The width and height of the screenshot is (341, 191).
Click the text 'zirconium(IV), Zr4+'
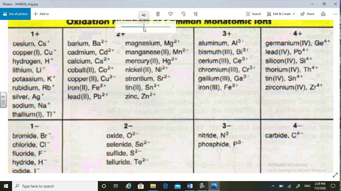(294, 87)
